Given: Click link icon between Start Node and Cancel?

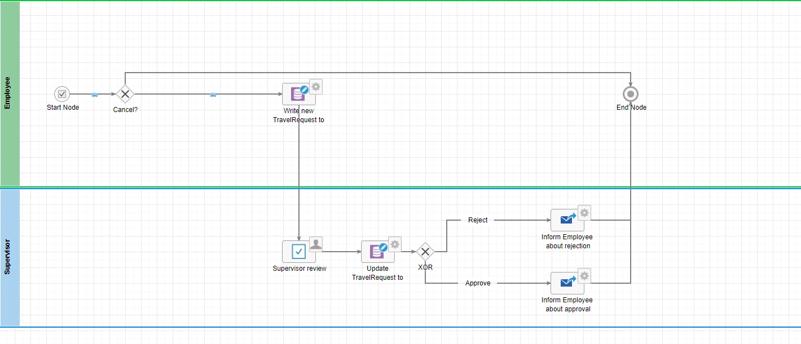Looking at the screenshot, I should (95, 95).
